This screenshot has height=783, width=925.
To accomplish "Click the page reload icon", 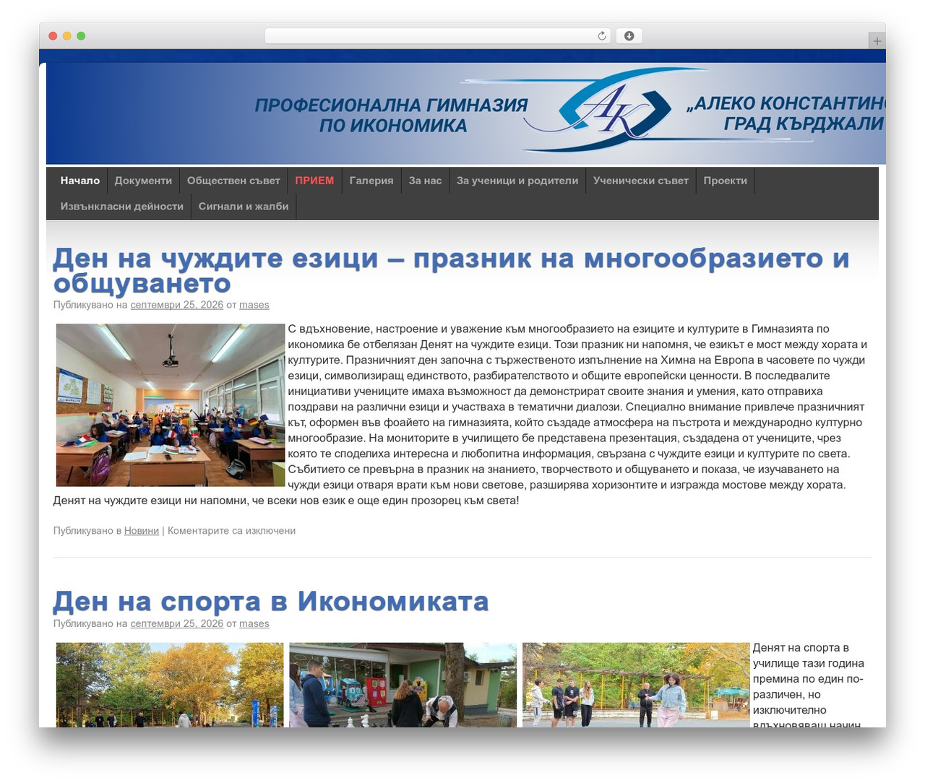I will [x=601, y=36].
